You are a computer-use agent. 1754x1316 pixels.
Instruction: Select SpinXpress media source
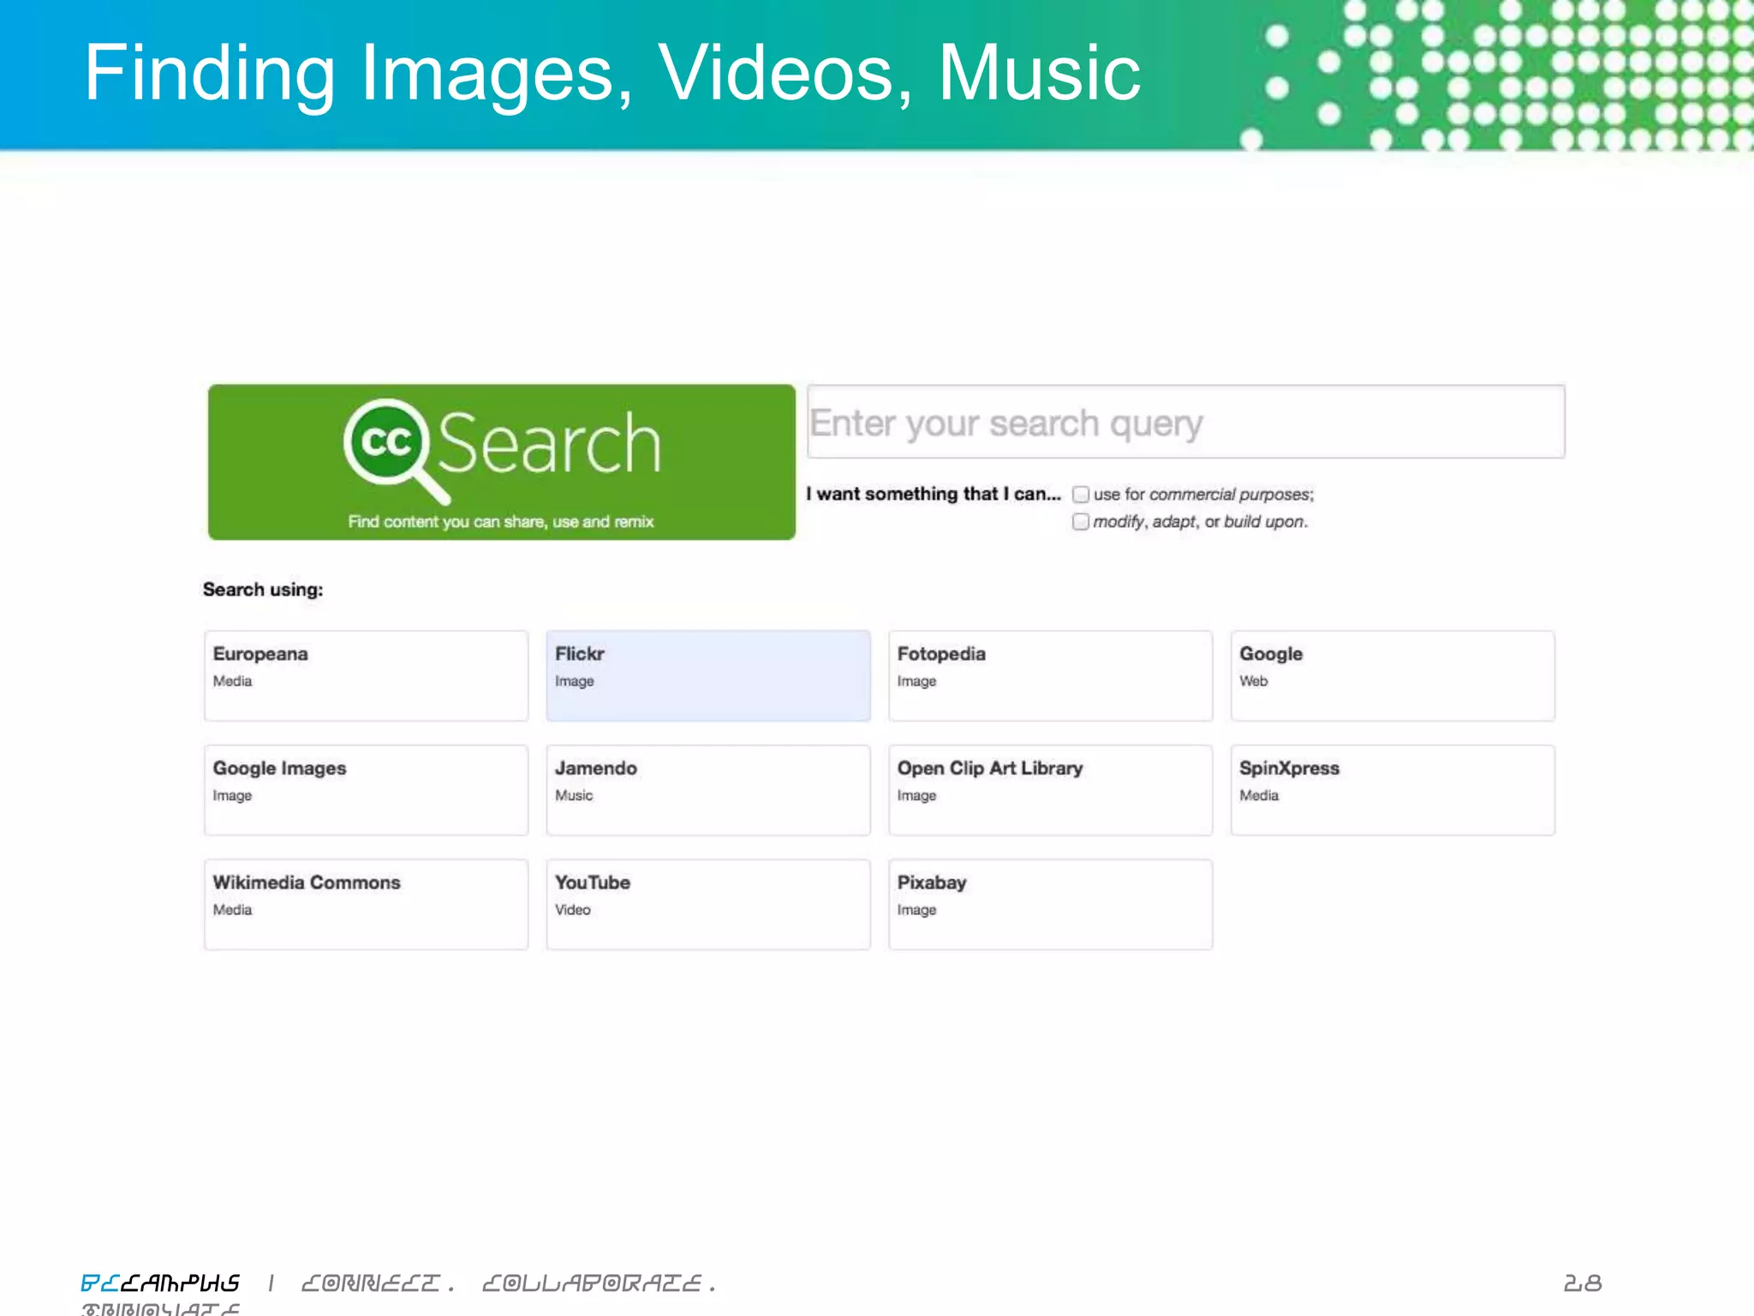[x=1392, y=789]
